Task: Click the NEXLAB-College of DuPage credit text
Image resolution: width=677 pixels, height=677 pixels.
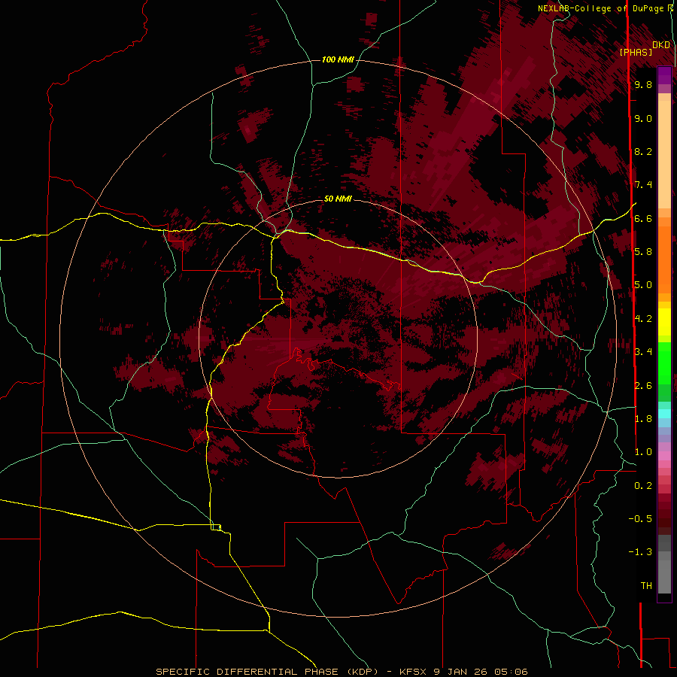Action: [x=600, y=8]
